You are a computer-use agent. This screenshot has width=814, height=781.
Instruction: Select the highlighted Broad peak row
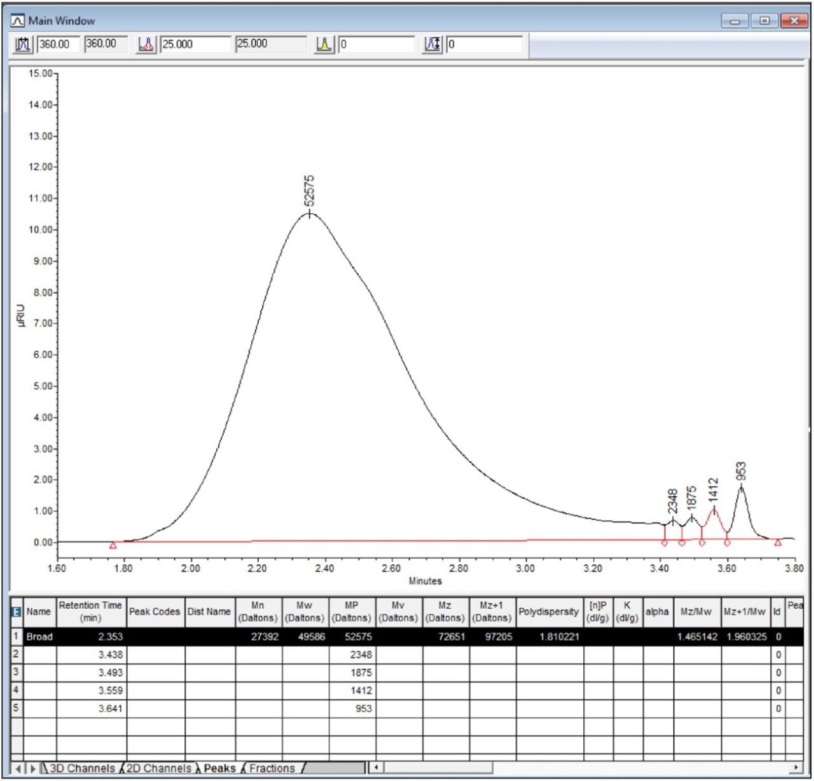pyautogui.click(x=41, y=637)
